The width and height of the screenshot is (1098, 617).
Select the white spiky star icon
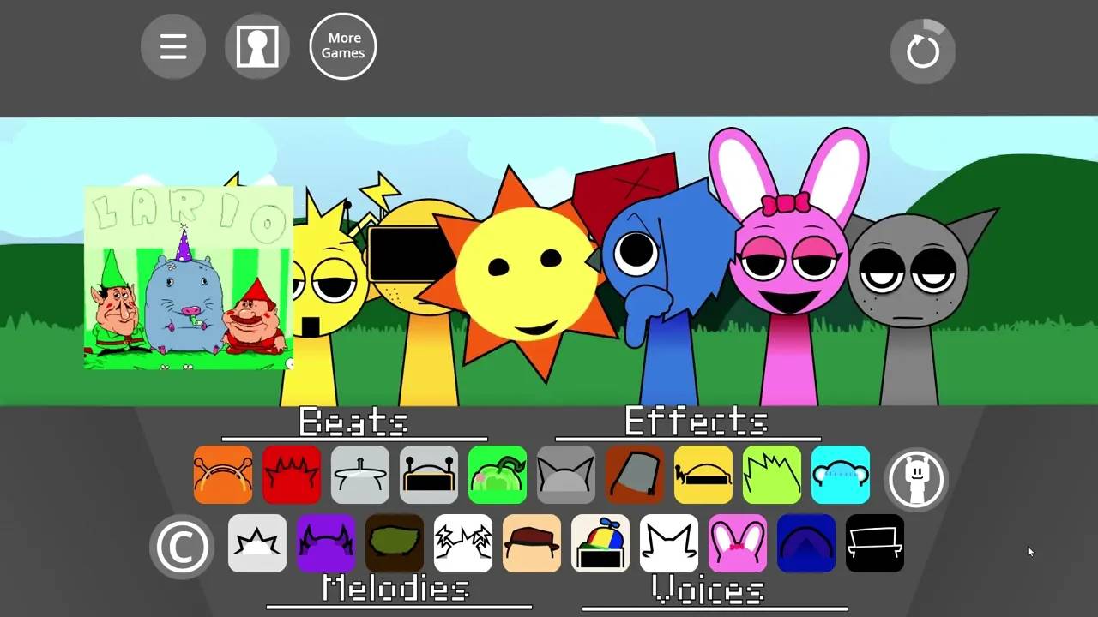(x=257, y=543)
